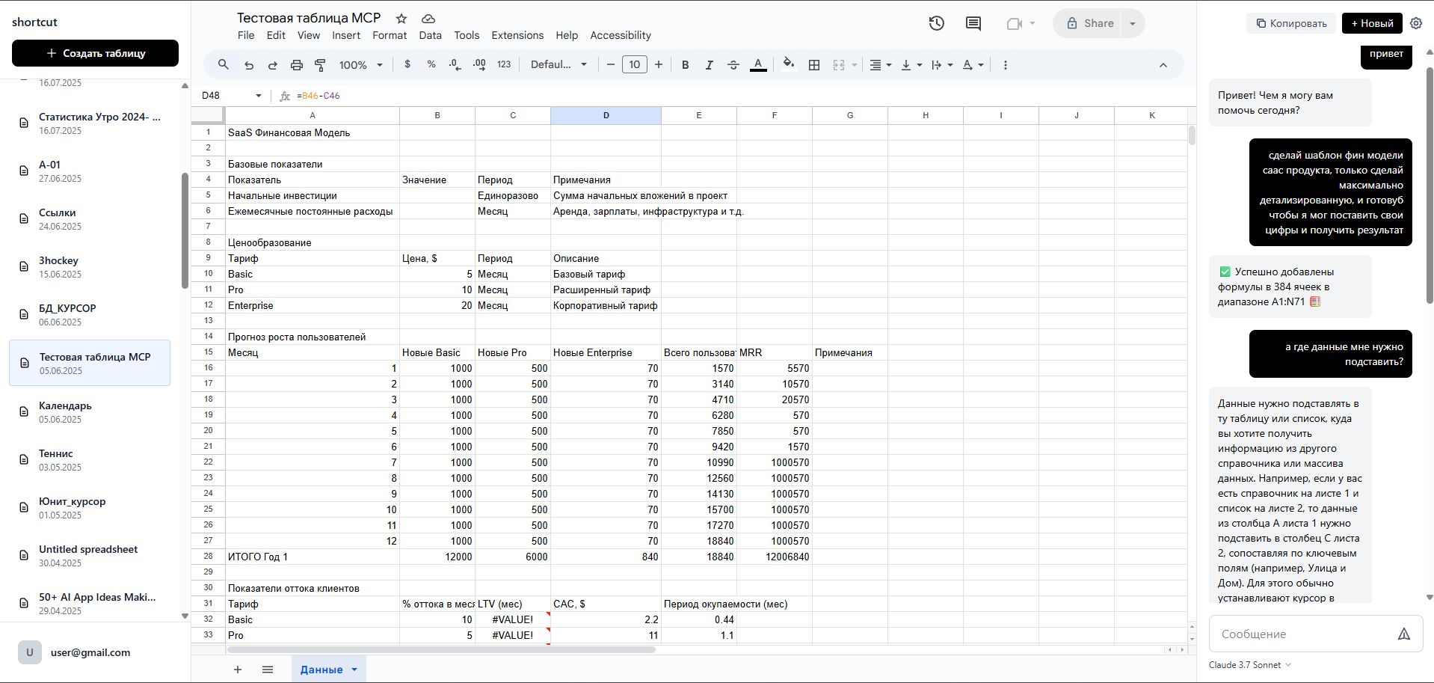The image size is (1434, 683).
Task: Check the cloud save status icon
Action: [x=428, y=18]
